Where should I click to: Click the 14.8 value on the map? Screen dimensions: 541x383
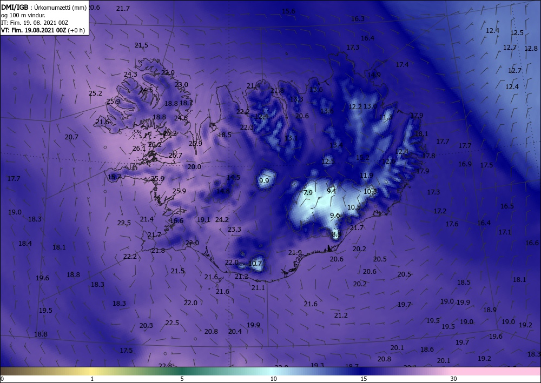[223, 191]
